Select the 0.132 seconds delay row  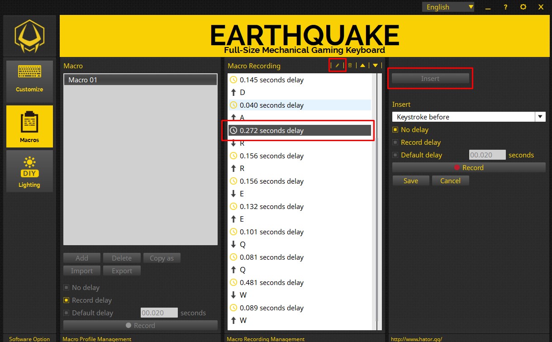click(300, 206)
